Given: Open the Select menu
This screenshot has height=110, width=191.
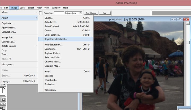Looking at the screenshot, I should point(31,8).
